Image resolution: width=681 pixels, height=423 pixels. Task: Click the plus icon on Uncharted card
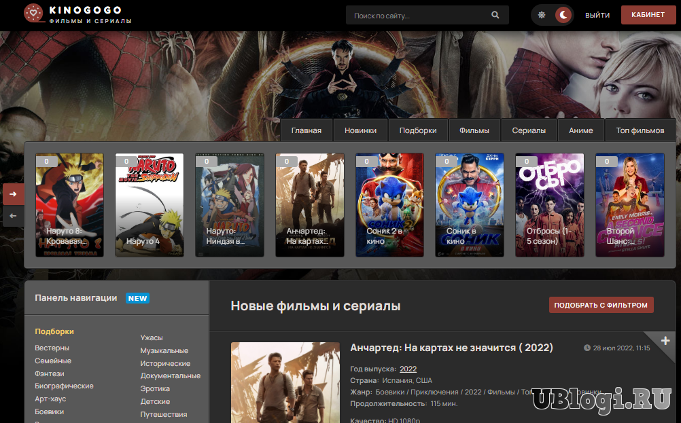coord(665,340)
